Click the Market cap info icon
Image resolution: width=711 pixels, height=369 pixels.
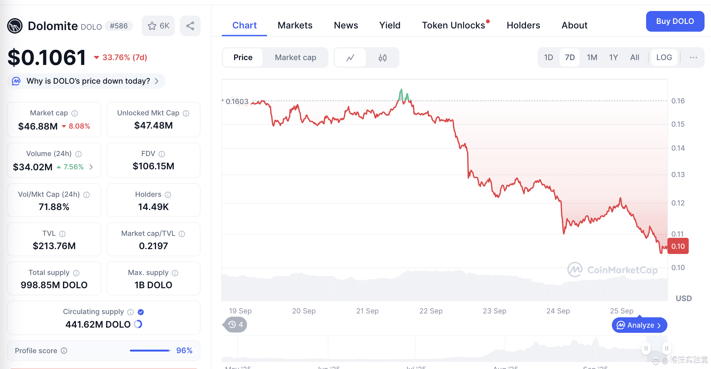(75, 113)
